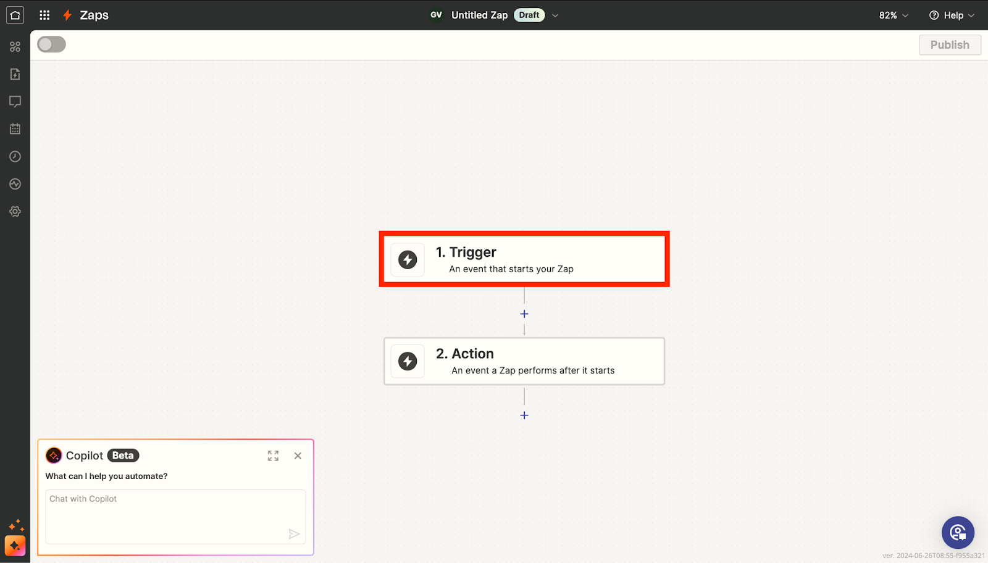Screen dimensions: 988x563
Task: Select the 2. Action step card
Action: point(524,361)
